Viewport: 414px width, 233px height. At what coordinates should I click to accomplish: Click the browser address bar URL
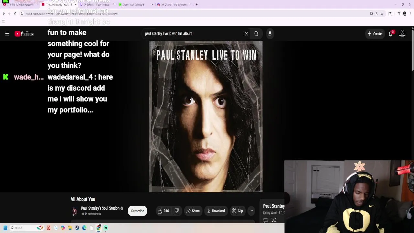71,14
